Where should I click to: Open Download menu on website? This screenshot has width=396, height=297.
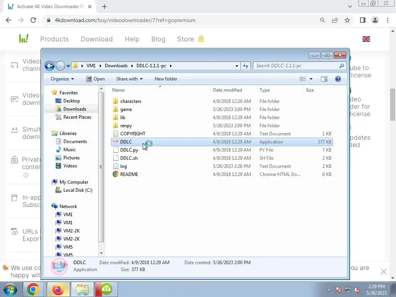[x=97, y=39]
